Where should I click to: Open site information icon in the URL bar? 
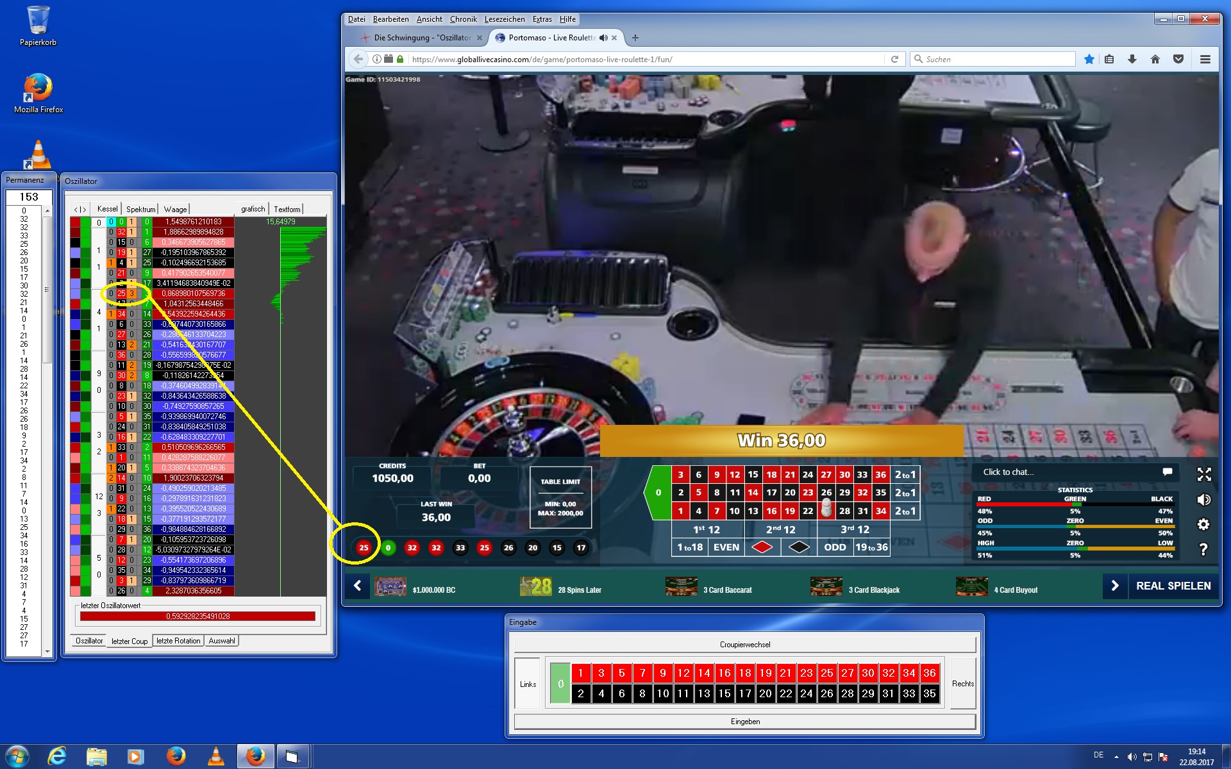[377, 59]
